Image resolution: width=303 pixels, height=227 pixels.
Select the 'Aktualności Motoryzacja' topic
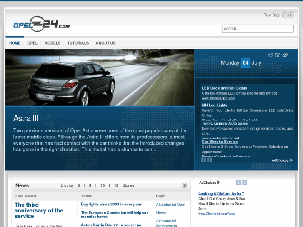166,223
